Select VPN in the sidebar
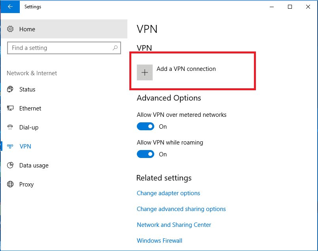 click(x=25, y=146)
